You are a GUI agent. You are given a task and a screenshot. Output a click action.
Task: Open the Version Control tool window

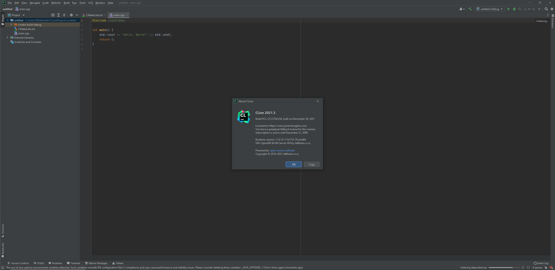point(18,263)
